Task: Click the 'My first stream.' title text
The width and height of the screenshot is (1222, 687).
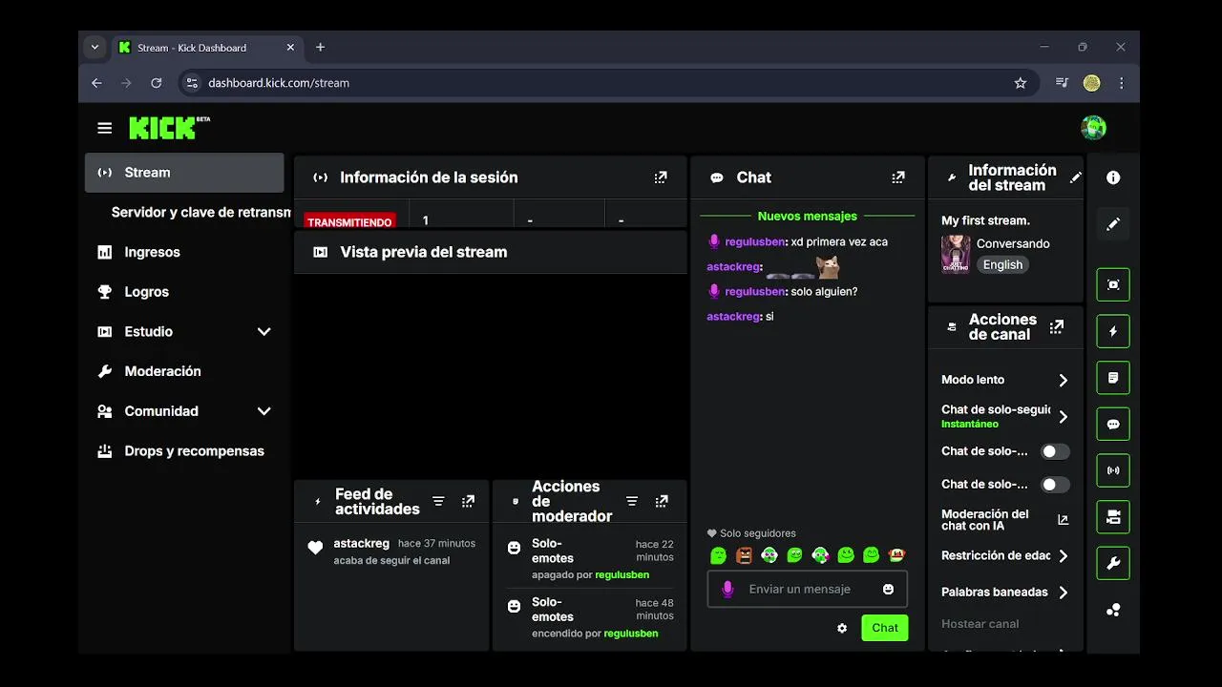Action: (986, 220)
